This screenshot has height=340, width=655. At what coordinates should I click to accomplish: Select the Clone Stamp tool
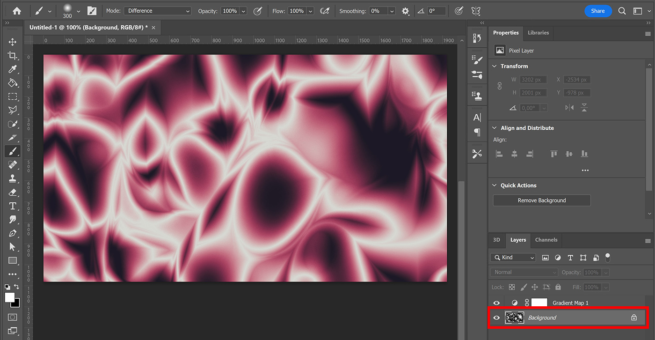coord(13,178)
